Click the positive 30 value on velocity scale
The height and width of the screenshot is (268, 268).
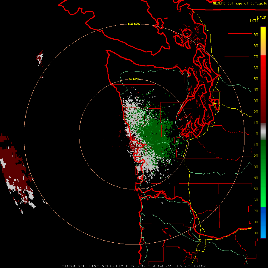click(256, 101)
